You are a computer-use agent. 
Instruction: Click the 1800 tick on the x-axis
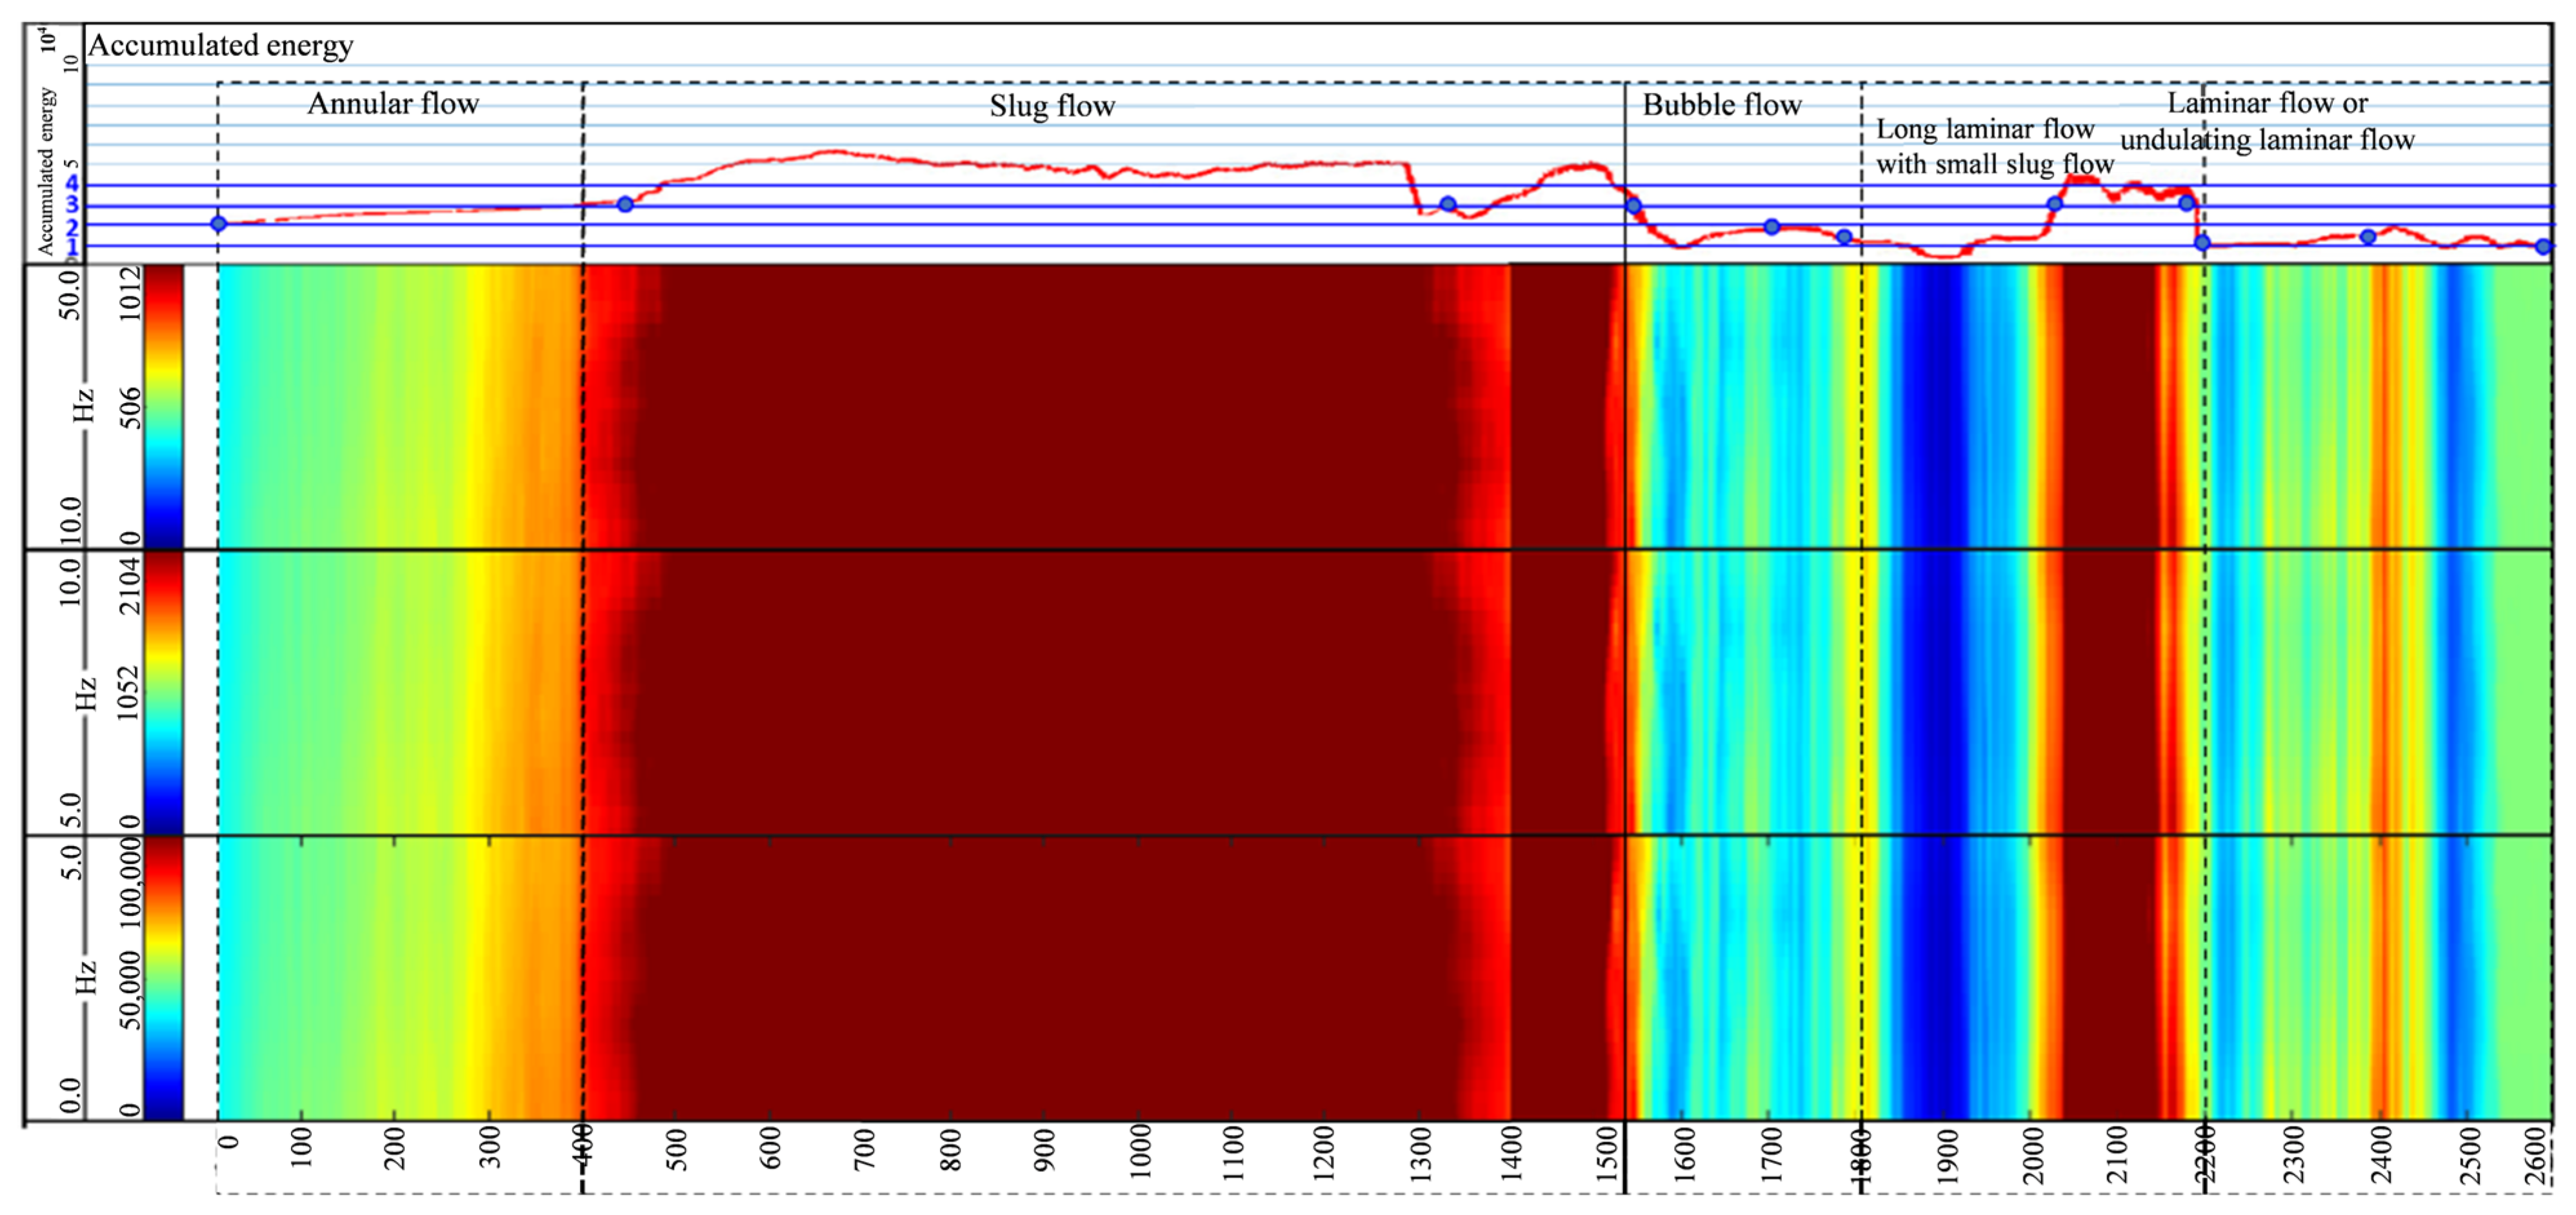tap(1861, 1155)
